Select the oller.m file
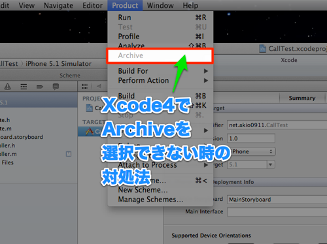 (x=9, y=154)
